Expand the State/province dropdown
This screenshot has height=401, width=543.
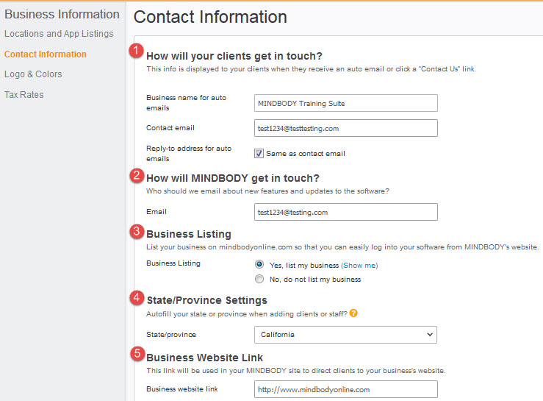click(x=345, y=335)
